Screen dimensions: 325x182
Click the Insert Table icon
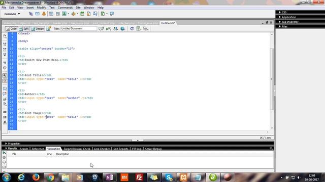click(51, 14)
